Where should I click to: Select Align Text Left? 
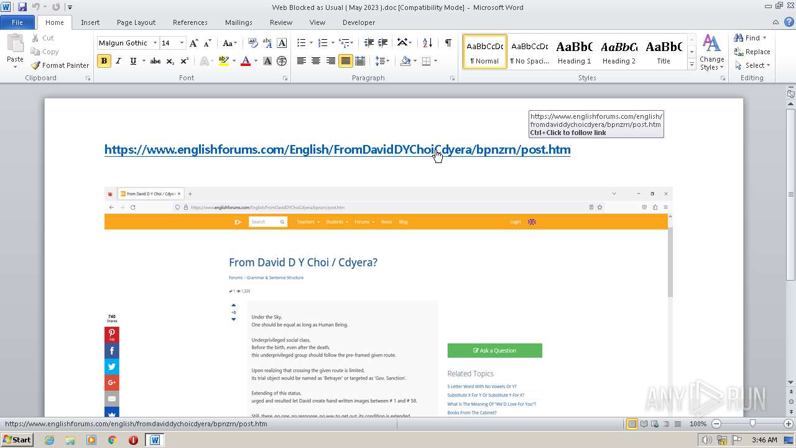tap(302, 61)
